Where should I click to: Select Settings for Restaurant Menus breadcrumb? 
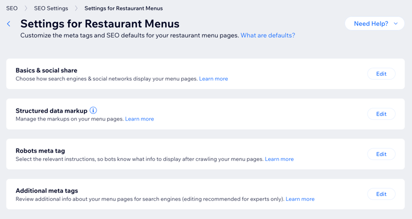(x=123, y=8)
